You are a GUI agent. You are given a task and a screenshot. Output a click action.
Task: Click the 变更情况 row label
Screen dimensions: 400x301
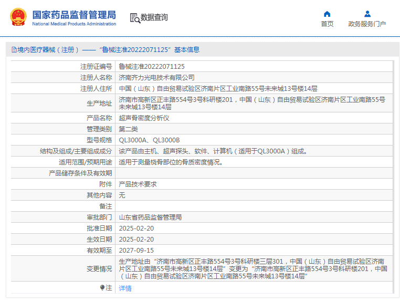pyautogui.click(x=99, y=268)
